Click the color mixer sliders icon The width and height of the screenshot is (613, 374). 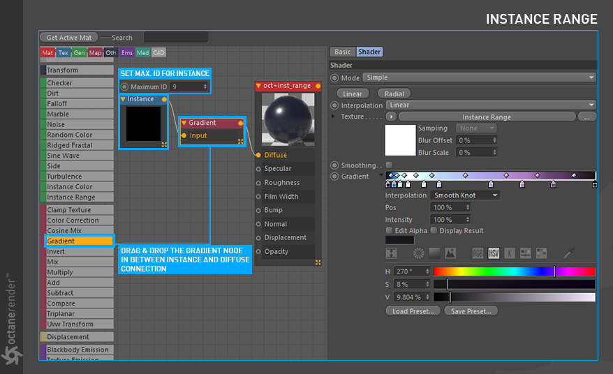pyautogui.click(x=525, y=253)
